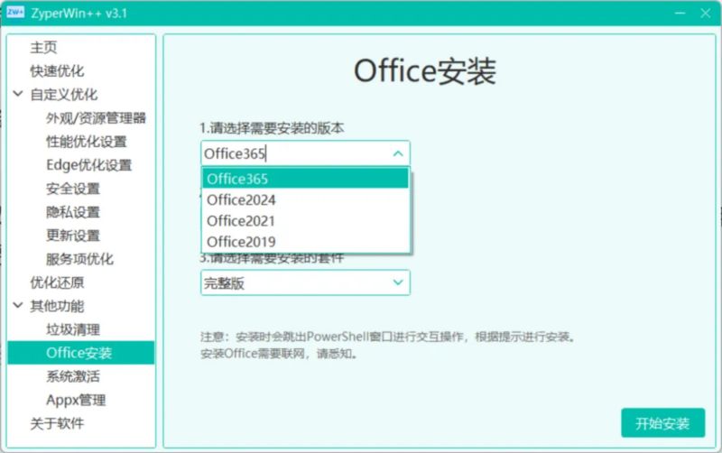Image resolution: width=722 pixels, height=453 pixels.
Task: Click label 1.请选择需要安装的版本
Action: tap(272, 128)
